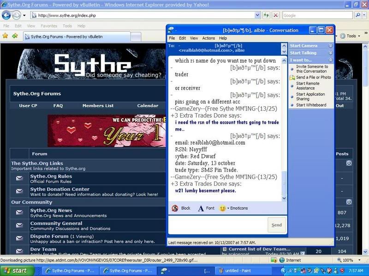Image resolution: width=369 pixels, height=276 pixels.
Task: Click the address bar URL field
Action: click(x=143, y=16)
